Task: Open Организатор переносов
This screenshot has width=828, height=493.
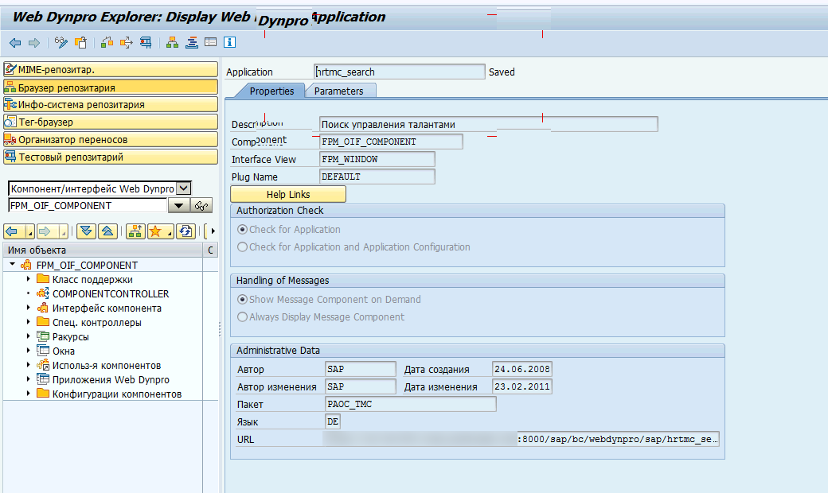Action: tap(111, 139)
